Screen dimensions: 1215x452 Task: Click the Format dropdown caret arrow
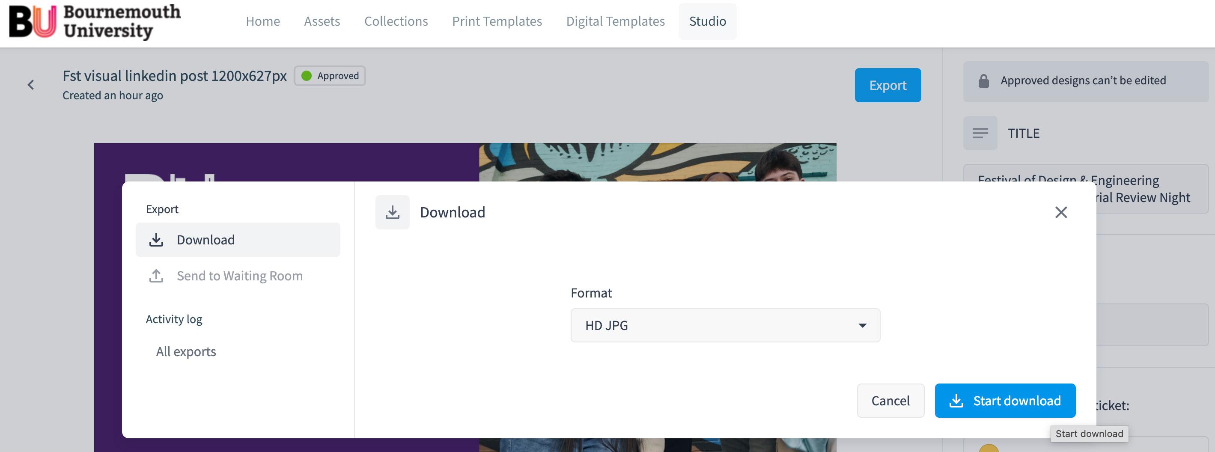862,325
